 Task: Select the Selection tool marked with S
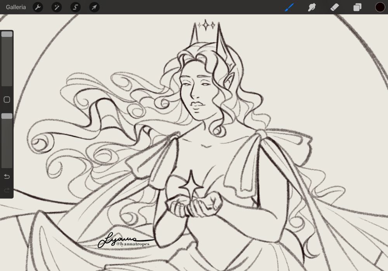[x=75, y=7]
